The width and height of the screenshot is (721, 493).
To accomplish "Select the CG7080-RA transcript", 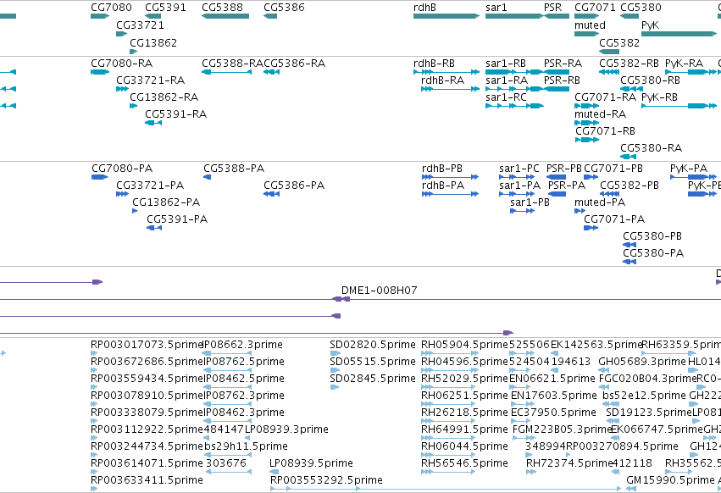I will [x=100, y=72].
